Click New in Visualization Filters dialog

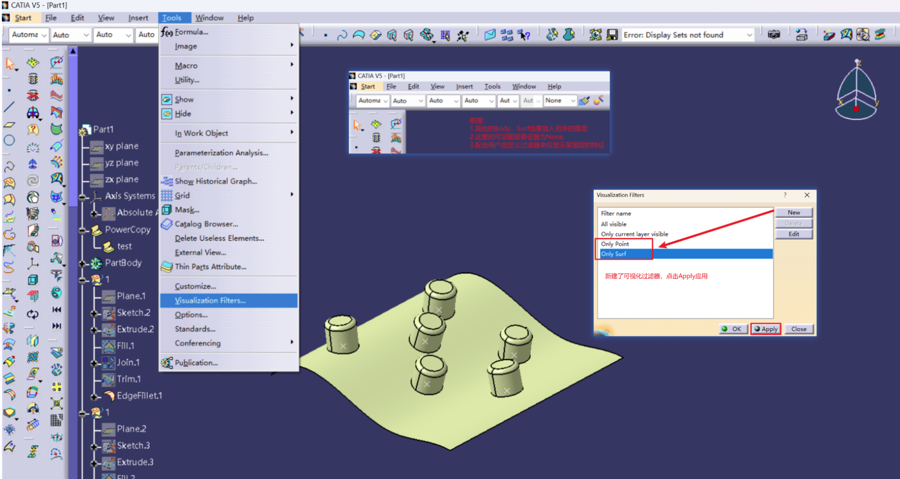[794, 212]
